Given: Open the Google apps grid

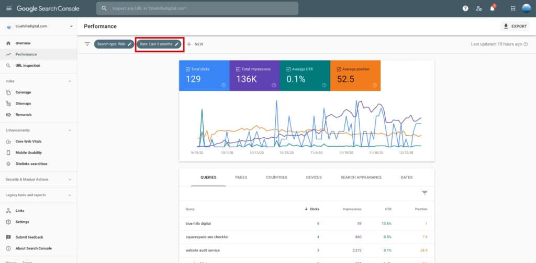Looking at the screenshot, I should click(x=513, y=8).
